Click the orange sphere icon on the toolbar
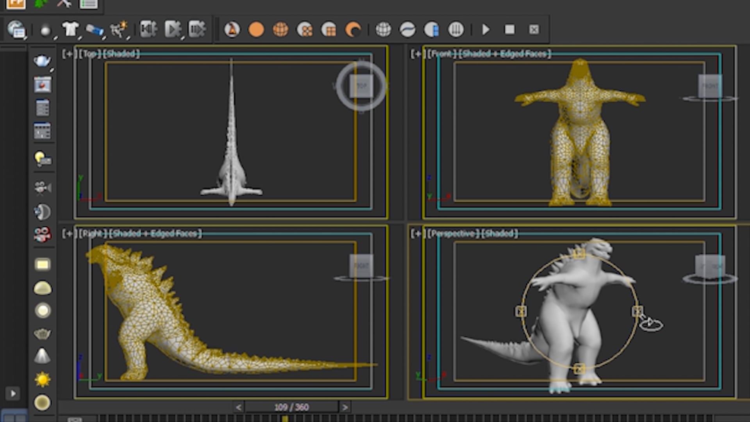 [x=257, y=29]
